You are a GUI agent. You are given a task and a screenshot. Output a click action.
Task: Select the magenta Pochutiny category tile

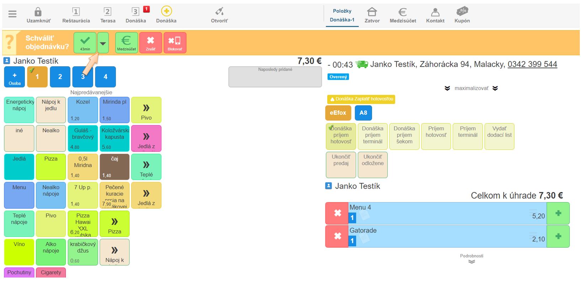(x=19, y=273)
